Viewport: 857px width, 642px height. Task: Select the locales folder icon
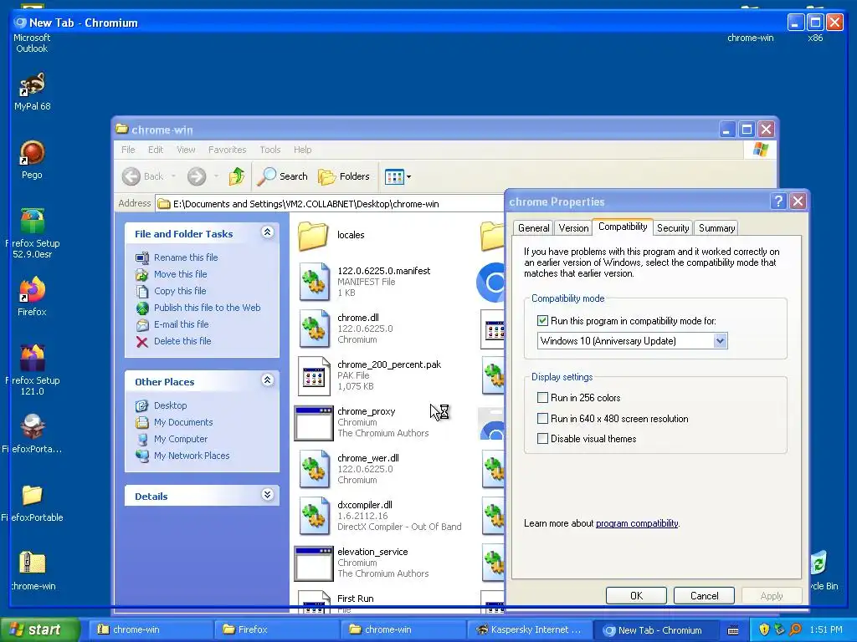[x=313, y=235]
